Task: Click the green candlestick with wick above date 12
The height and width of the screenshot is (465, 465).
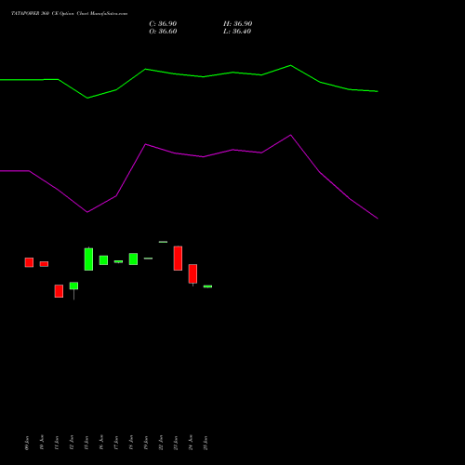Action: pos(73,286)
